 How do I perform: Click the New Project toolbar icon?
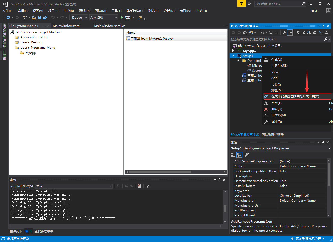[25, 18]
